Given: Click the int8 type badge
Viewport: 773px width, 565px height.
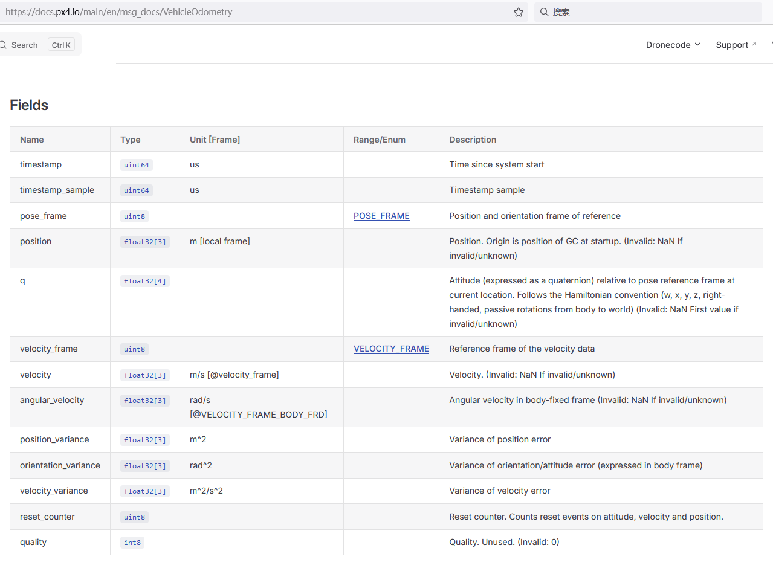Looking at the screenshot, I should (132, 543).
